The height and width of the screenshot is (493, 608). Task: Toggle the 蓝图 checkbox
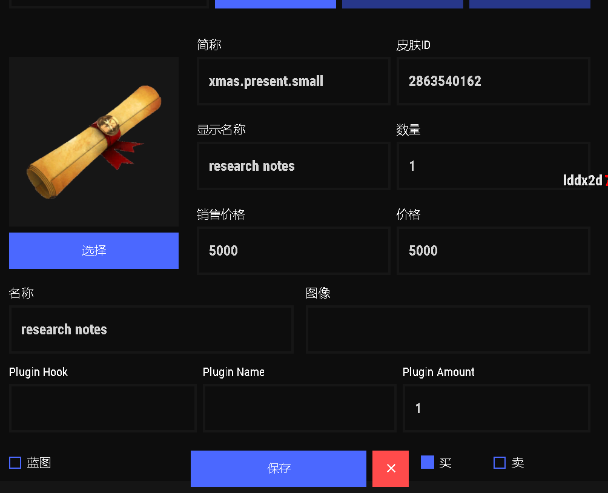click(x=15, y=463)
